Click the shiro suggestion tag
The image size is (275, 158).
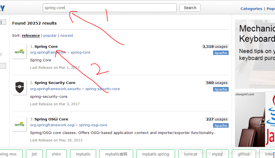pyautogui.click(x=57, y=154)
